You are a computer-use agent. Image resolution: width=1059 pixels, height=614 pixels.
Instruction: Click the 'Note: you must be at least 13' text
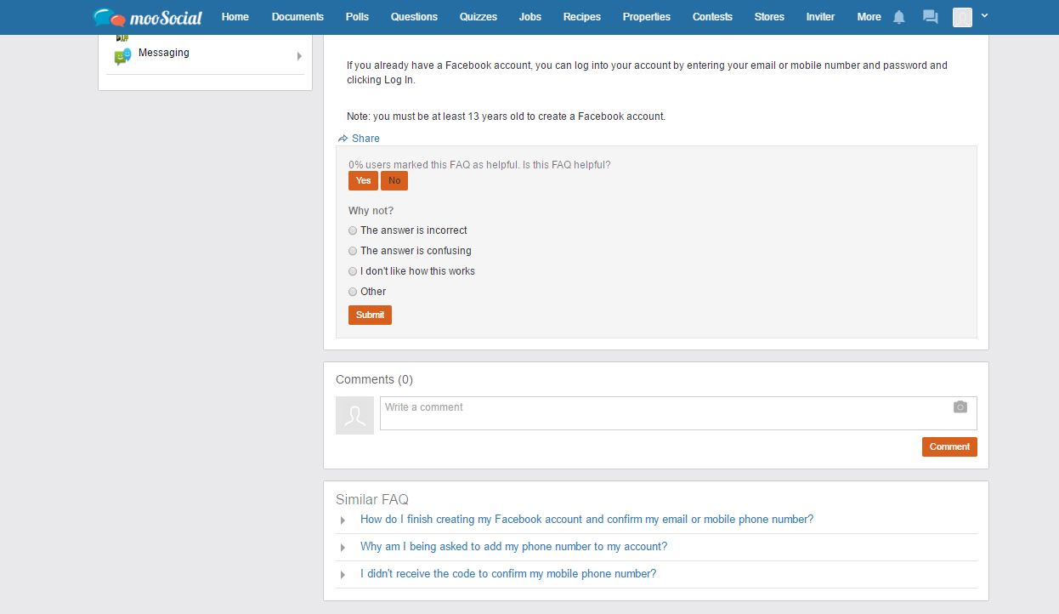coord(506,117)
